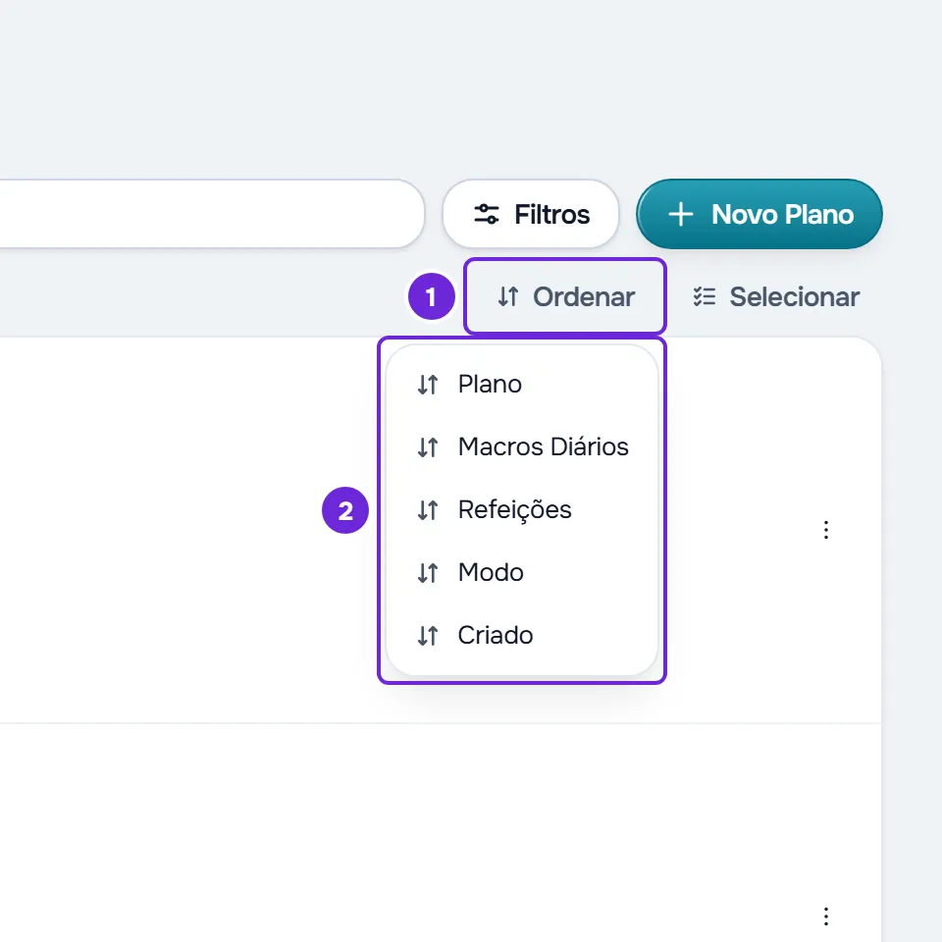Open the three-dot menu of the second row
The image size is (942, 942).
826,916
